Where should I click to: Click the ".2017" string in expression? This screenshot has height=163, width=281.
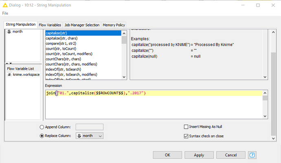pos(136,93)
